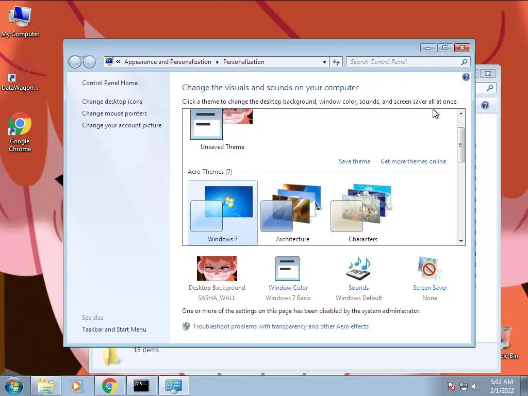Select the Windows 7 theme
The image size is (528, 396).
click(223, 213)
